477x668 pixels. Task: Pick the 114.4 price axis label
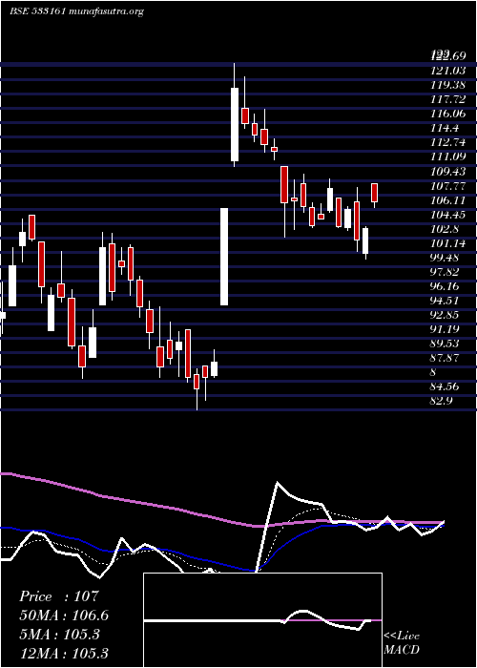[x=445, y=128]
